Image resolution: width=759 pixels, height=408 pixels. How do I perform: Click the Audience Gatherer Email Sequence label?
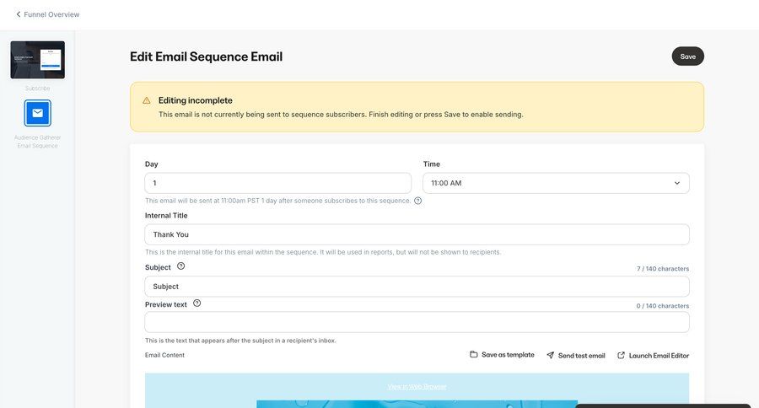click(x=38, y=142)
